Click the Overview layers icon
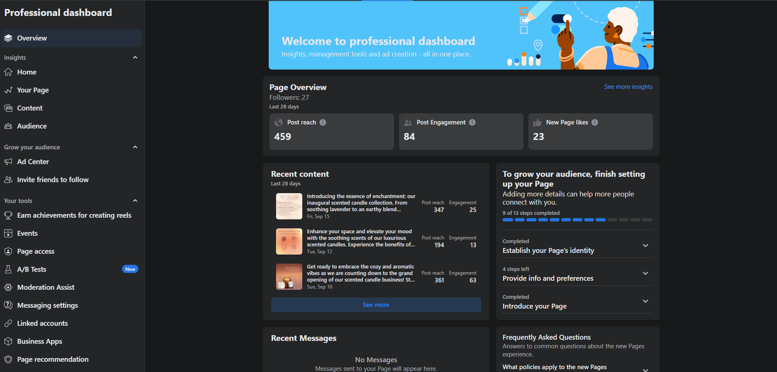777x372 pixels. [8, 38]
